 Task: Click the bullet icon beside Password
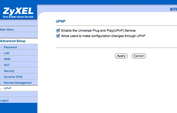[x=1, y=48]
